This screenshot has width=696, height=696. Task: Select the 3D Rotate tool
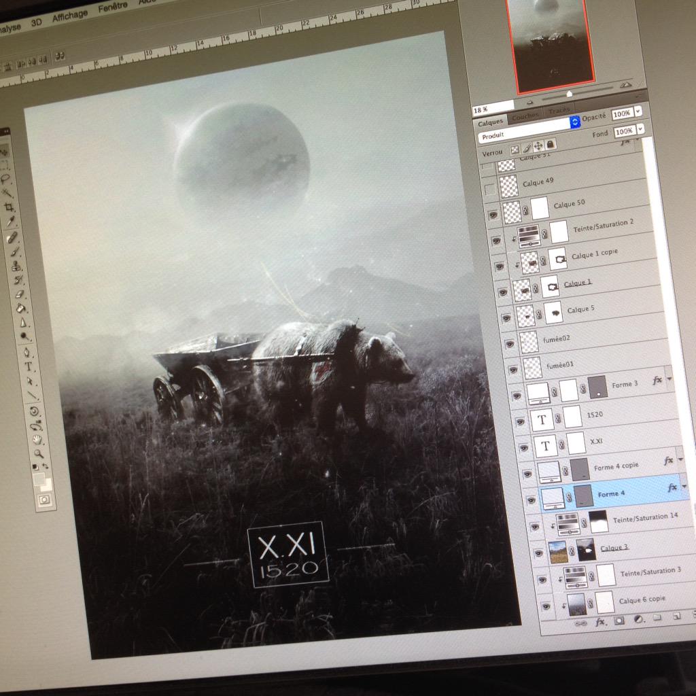coord(34,411)
